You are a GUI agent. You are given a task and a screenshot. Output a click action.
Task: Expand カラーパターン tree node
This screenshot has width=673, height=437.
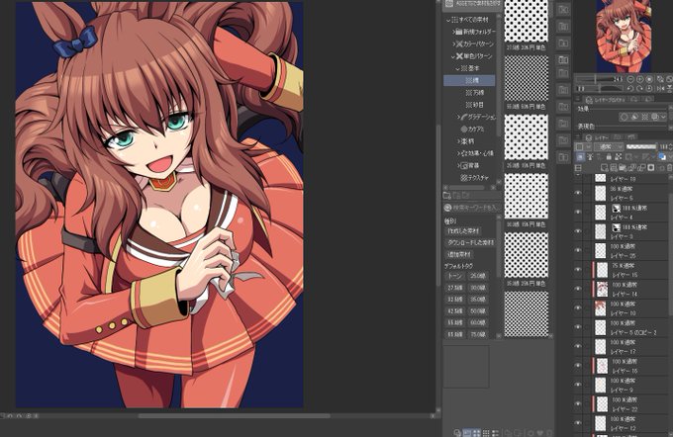453,44
